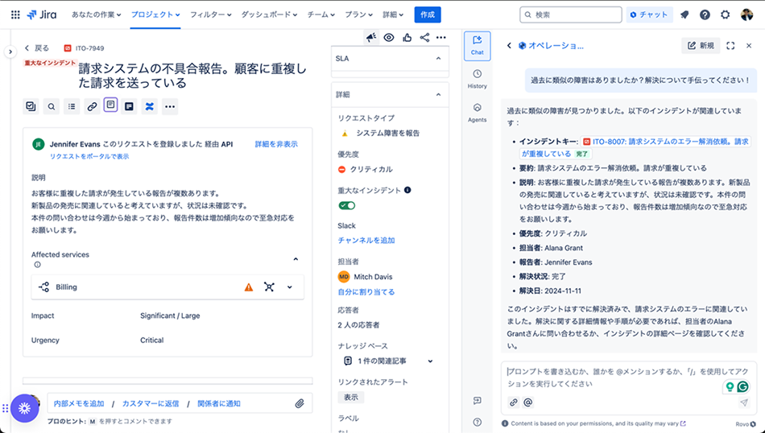Open the あなたの作業 menu

tap(96, 14)
